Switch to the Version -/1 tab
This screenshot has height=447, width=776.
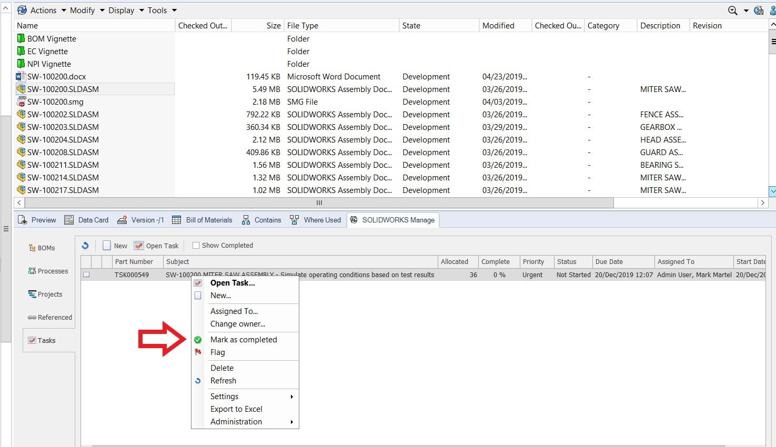pos(141,220)
